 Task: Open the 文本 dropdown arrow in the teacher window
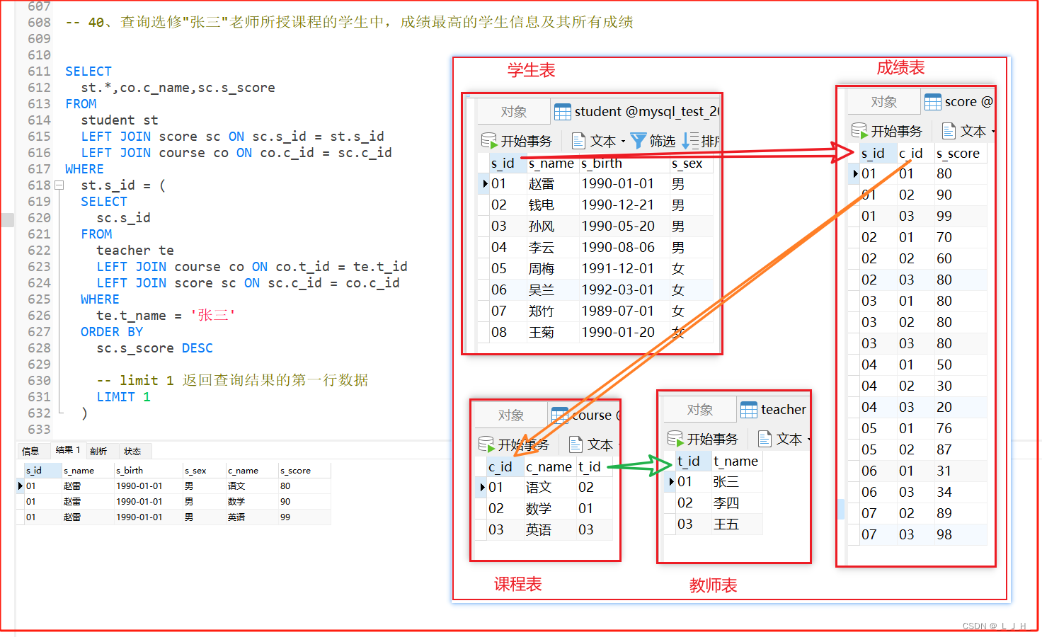(809, 440)
